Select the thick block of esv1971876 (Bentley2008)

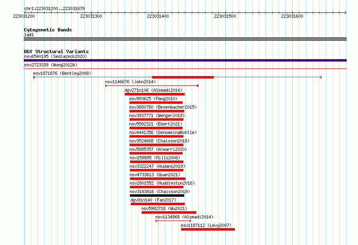pyautogui.click(x=183, y=77)
